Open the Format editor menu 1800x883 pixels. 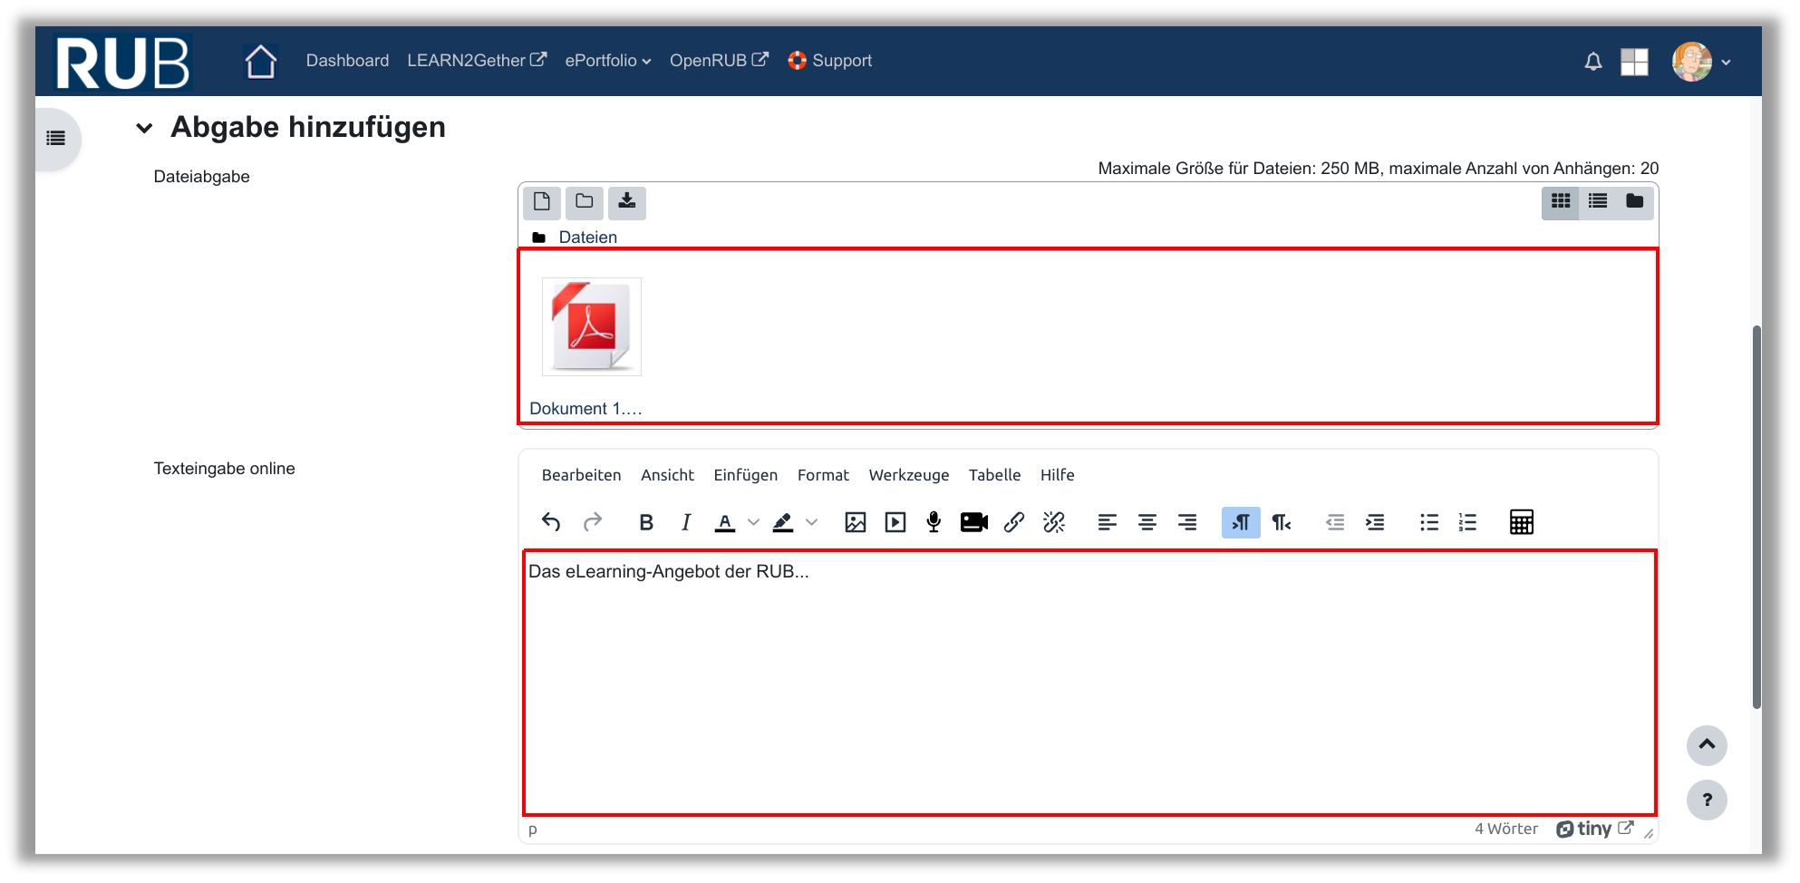pos(823,475)
